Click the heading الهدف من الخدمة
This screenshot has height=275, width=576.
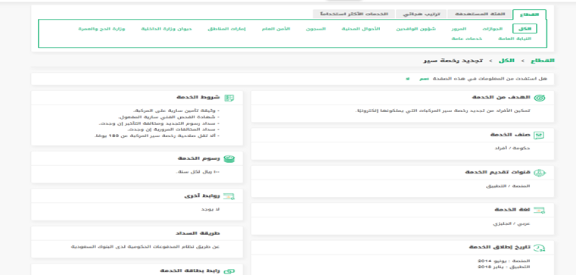click(501, 98)
